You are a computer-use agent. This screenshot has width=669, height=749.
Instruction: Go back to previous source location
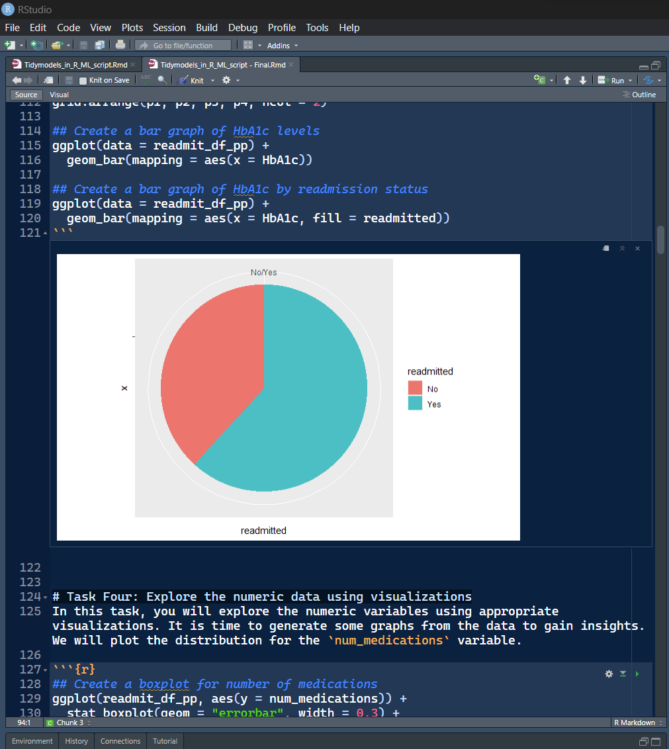17,80
